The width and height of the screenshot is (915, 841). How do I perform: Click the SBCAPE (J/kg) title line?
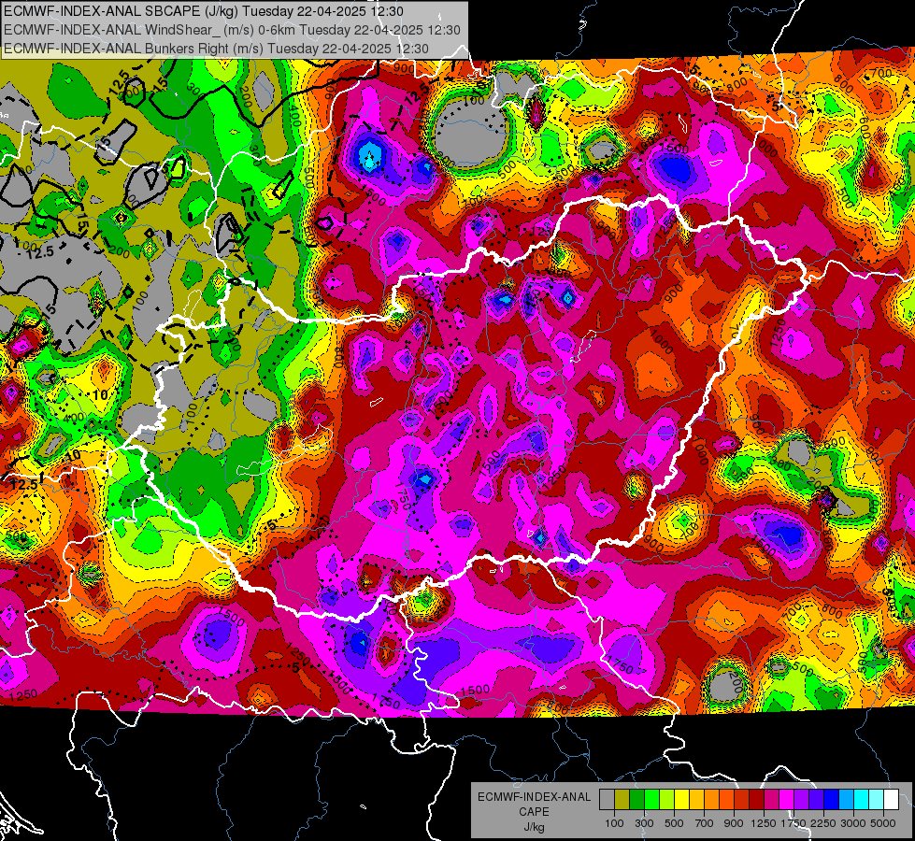pos(204,11)
